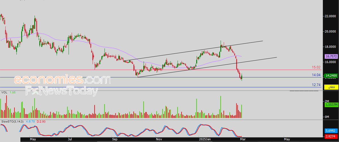Click the 12.74 support level label
This screenshot has width=339, height=142.
point(316,85)
